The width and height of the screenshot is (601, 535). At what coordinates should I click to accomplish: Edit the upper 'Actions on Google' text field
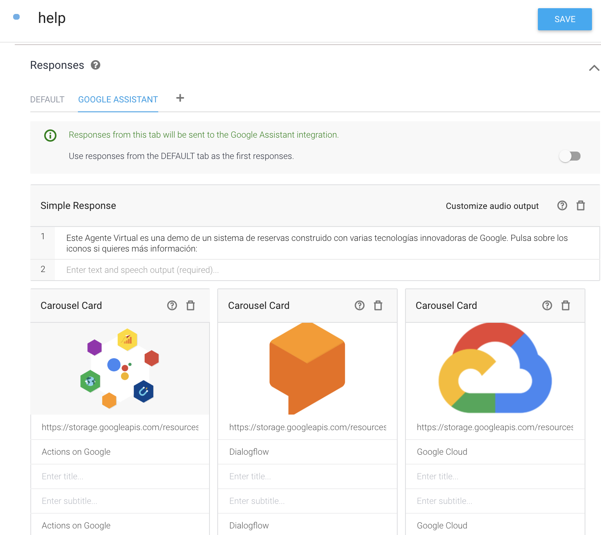tap(120, 452)
